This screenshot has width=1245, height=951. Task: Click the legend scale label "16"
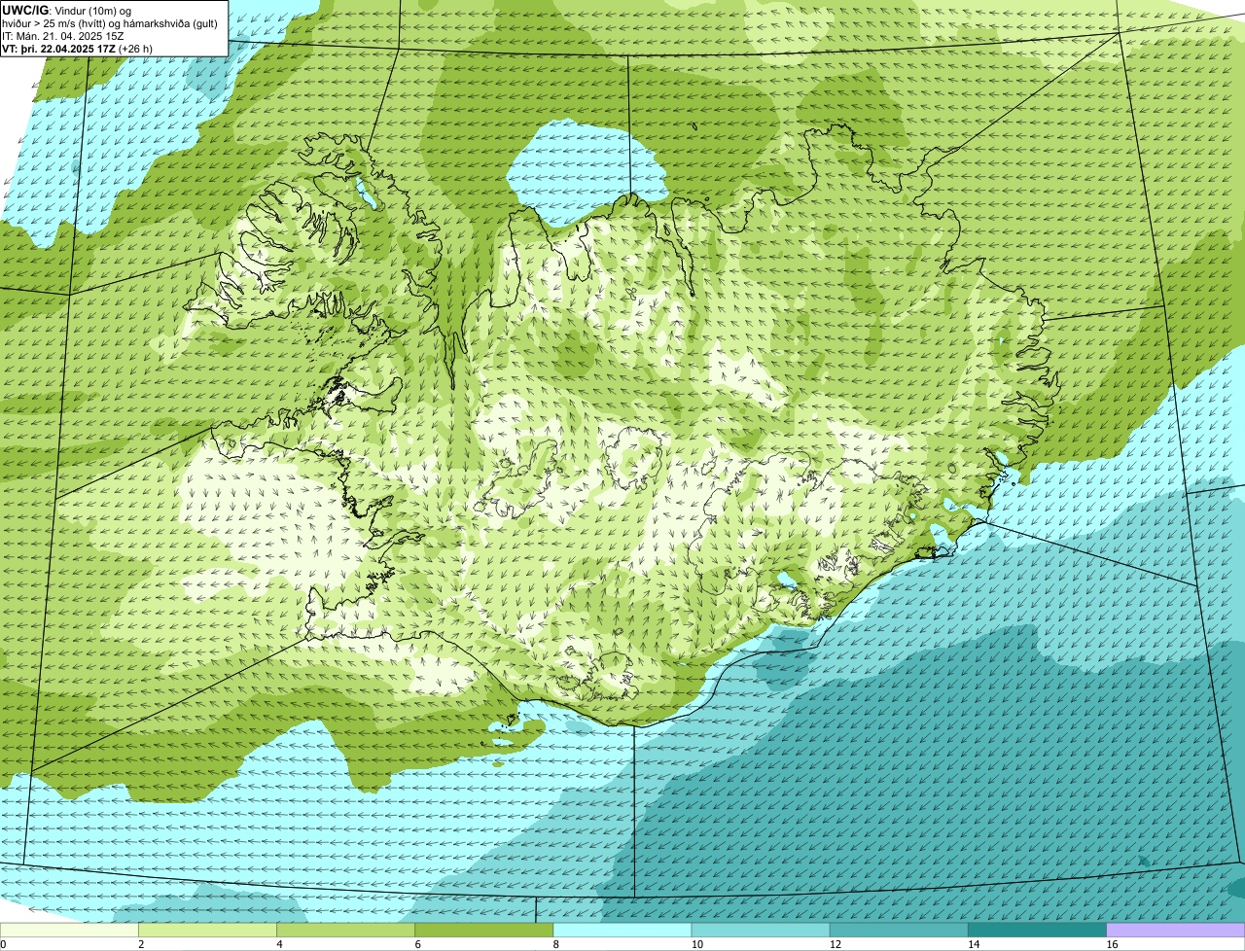click(1112, 944)
